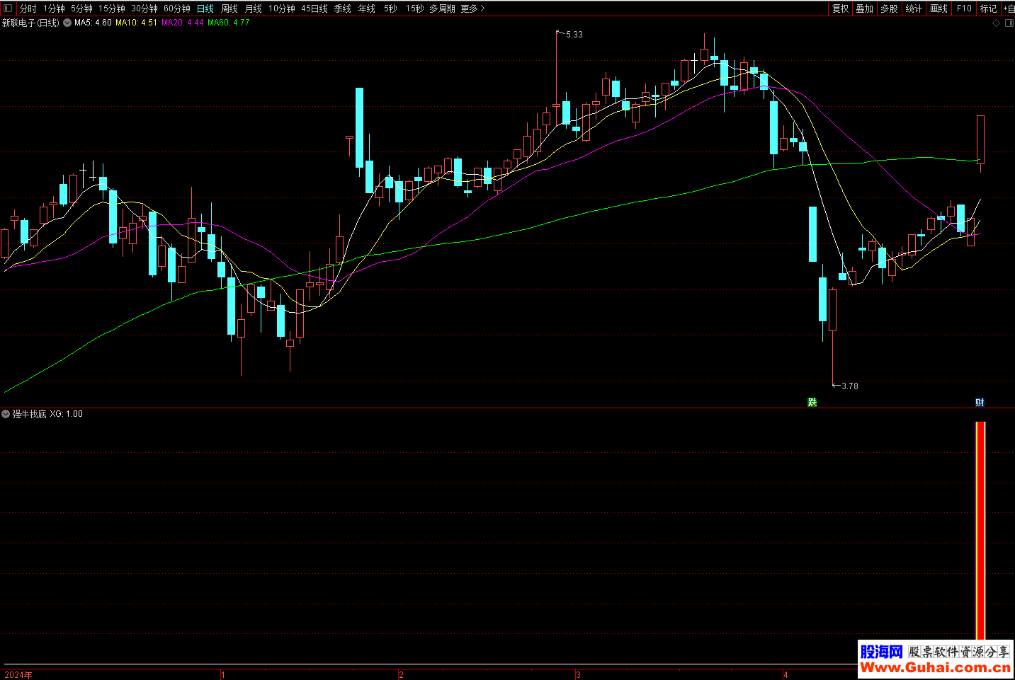Switch to the 1分钟 period tab

tap(54, 8)
